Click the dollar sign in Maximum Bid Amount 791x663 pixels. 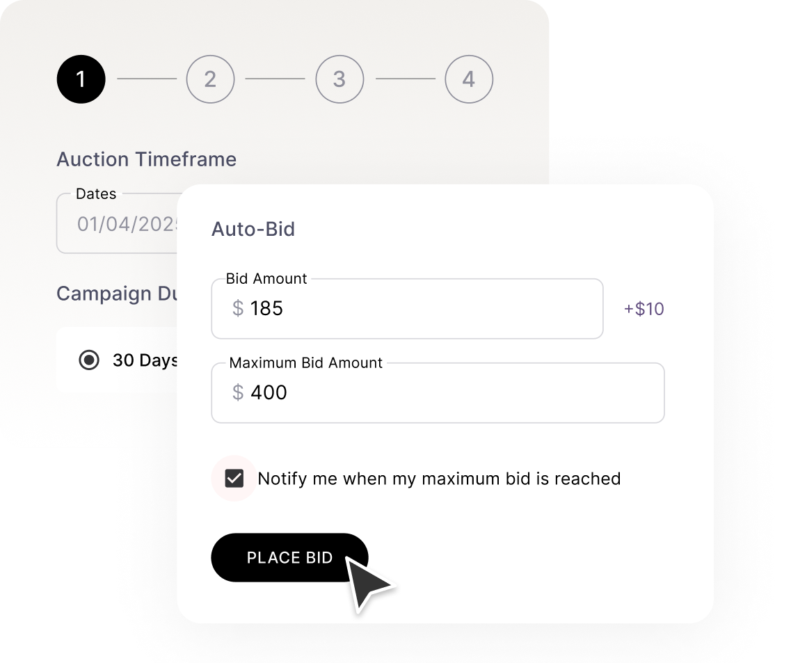[238, 393]
